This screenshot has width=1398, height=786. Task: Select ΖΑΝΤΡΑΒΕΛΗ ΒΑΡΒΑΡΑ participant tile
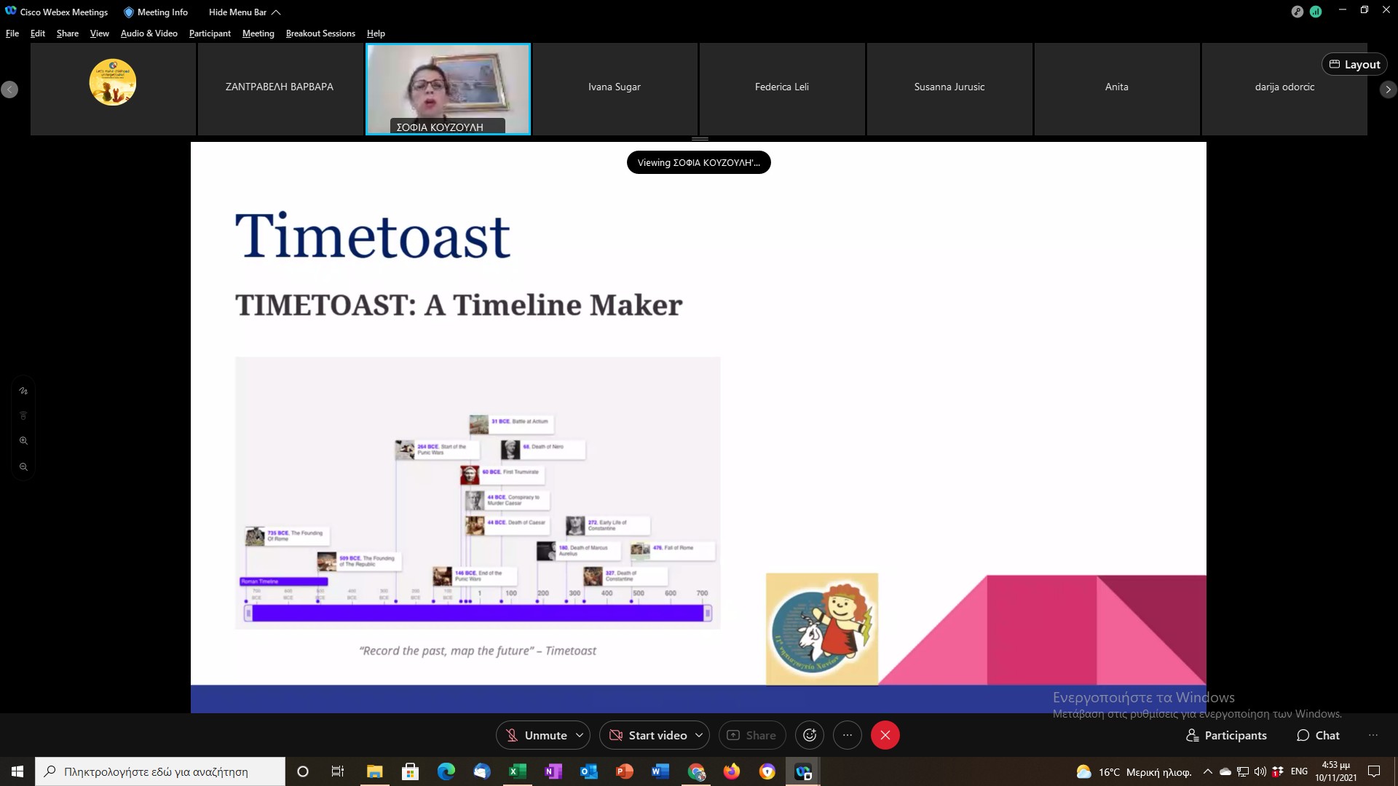[x=280, y=89]
